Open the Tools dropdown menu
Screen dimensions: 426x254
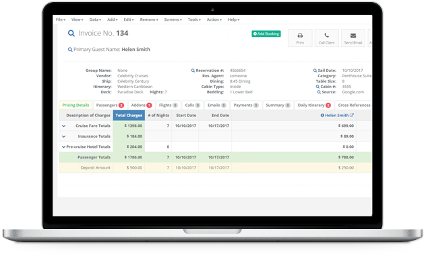[194, 19]
